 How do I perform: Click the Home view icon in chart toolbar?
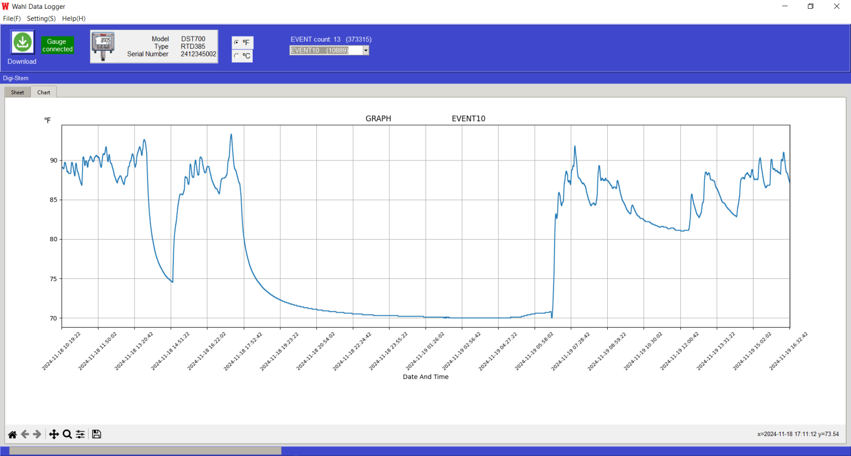pyautogui.click(x=12, y=434)
